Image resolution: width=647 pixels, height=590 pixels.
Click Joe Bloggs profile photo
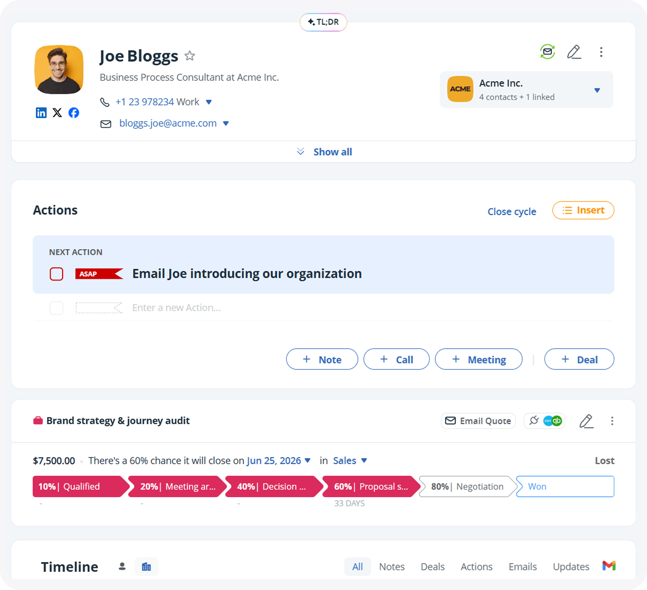pyautogui.click(x=59, y=70)
